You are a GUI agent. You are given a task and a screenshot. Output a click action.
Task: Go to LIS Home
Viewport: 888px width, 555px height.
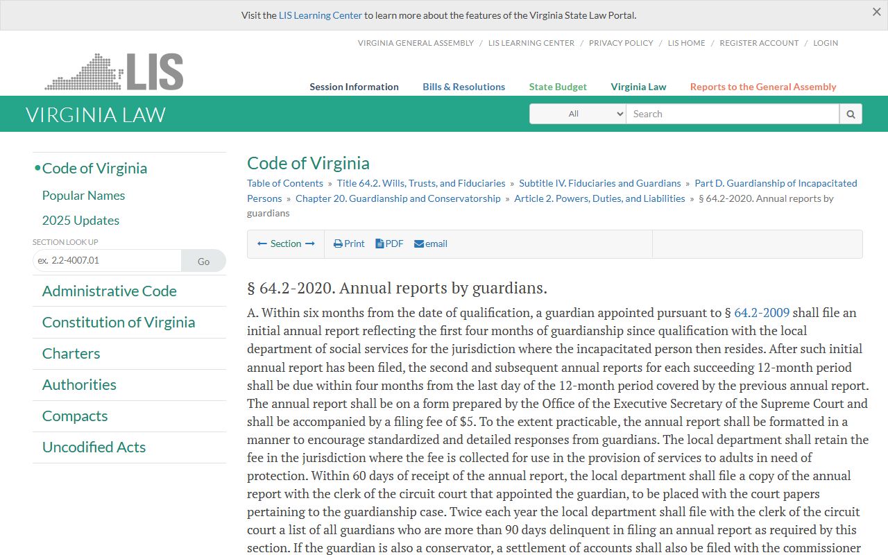click(686, 43)
